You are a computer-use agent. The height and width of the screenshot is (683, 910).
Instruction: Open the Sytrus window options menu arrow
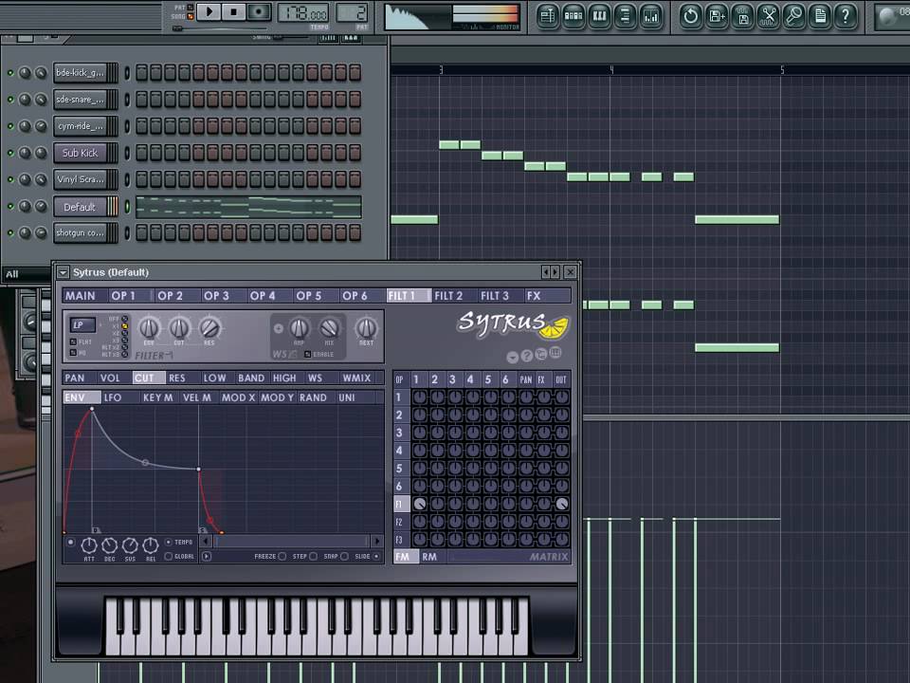[64, 272]
